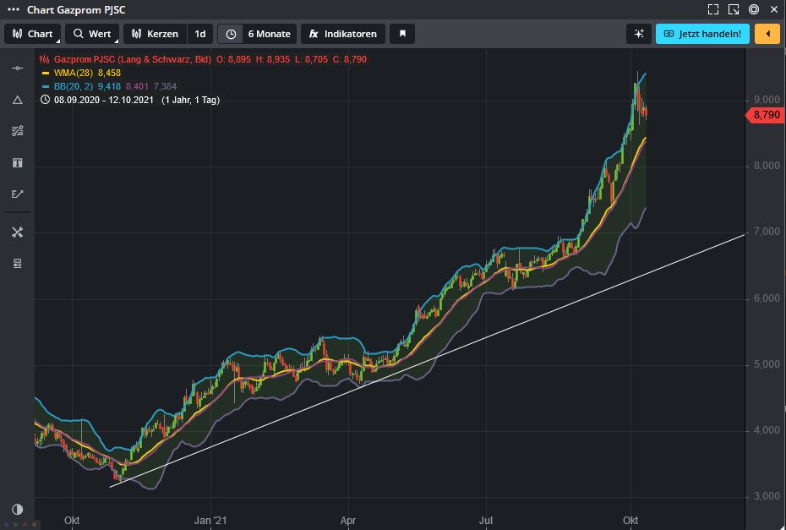Expand the Chart type dropdown
This screenshot has width=786, height=530.
[x=32, y=34]
